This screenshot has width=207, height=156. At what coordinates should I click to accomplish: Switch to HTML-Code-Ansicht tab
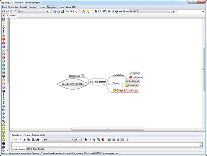tap(36, 149)
